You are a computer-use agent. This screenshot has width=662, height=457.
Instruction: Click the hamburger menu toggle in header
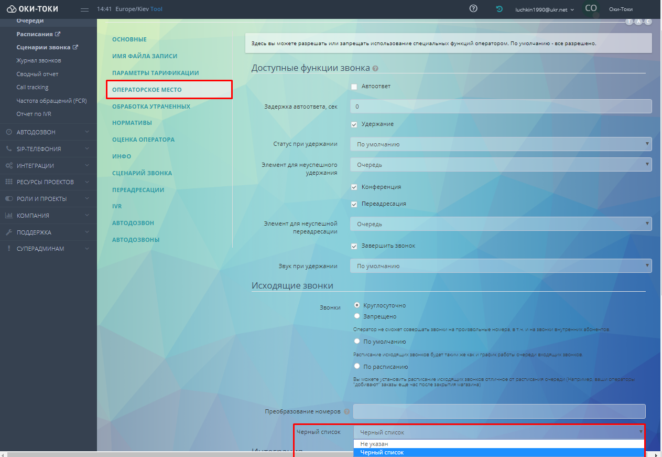(85, 9)
